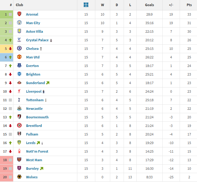
Task: Click Everton's green up-arrow position indicator
Action: (10, 66)
